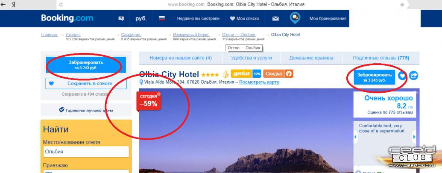The height and width of the screenshot is (173, 442).
Task: Click the left sidebar Забронировать button
Action: coord(86,65)
